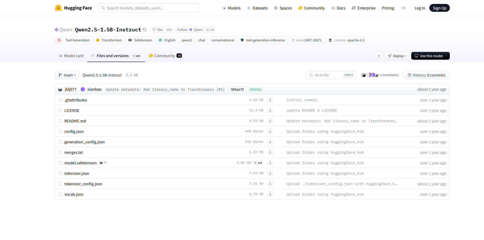Follow the Qwen organization
This screenshot has height=240, width=484.
pos(190,30)
